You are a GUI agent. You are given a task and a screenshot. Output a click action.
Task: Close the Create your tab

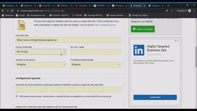point(163,6)
